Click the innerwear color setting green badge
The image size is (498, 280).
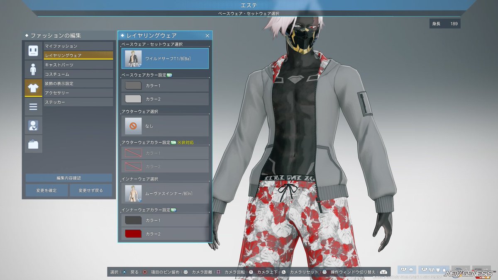click(x=173, y=210)
